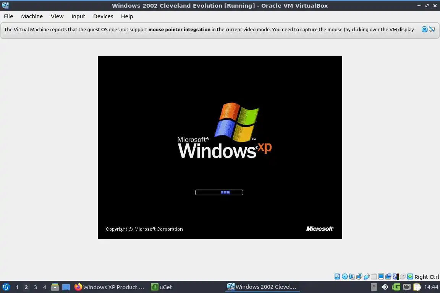Image resolution: width=440 pixels, height=293 pixels.
Task: Switch to workspace 2
Action: pos(26,287)
